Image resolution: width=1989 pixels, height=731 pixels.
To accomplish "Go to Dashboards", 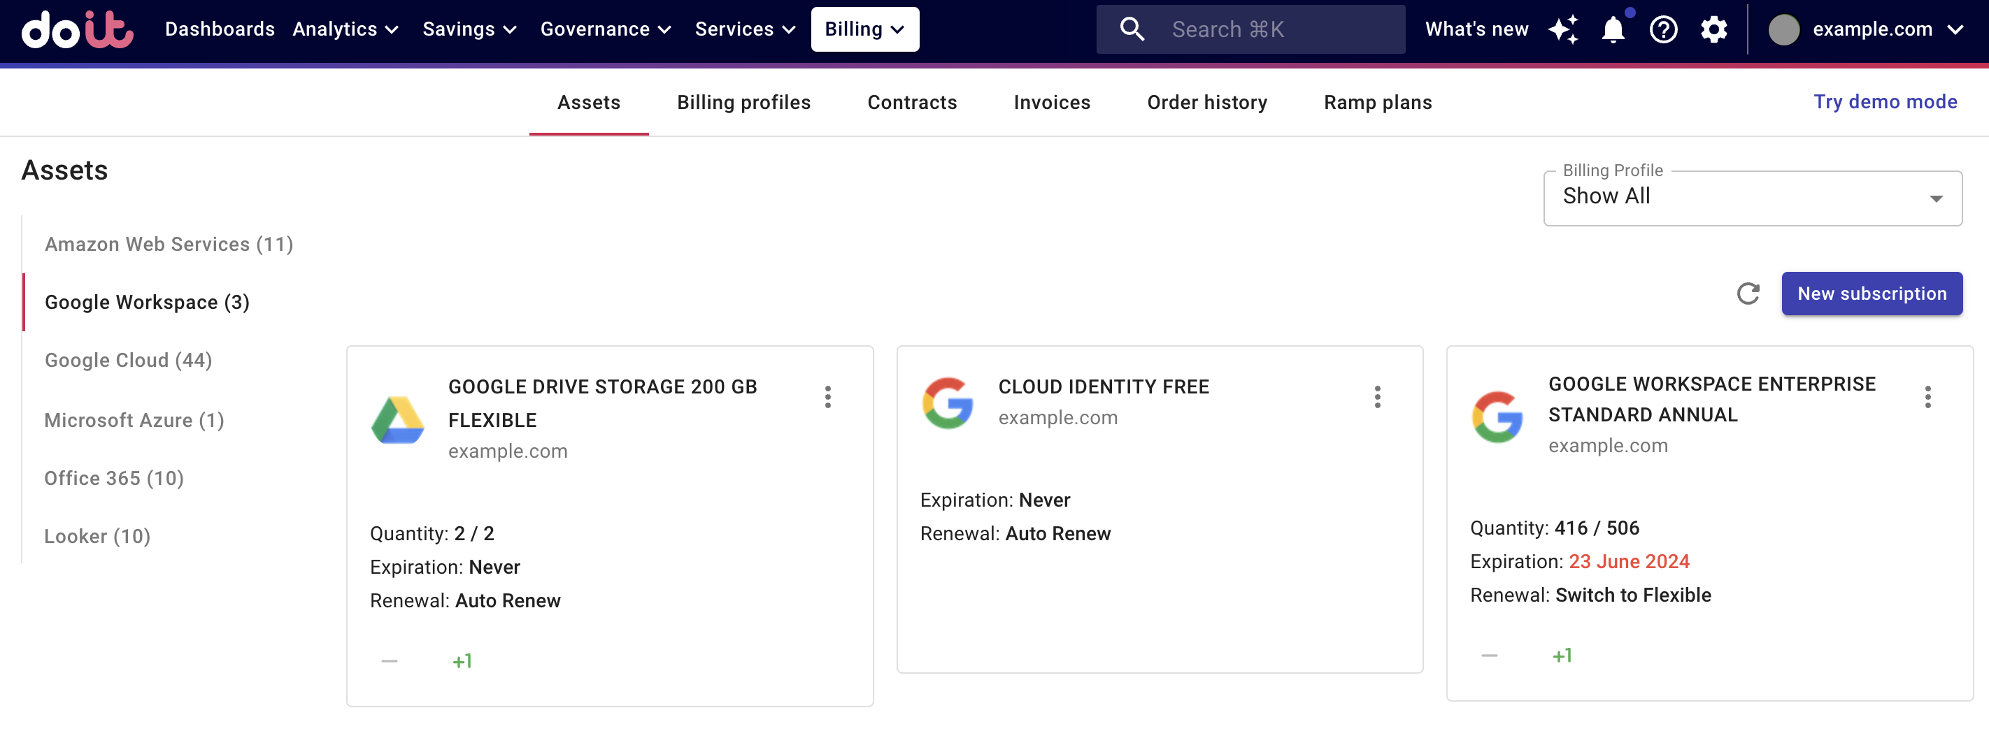I will 220,29.
